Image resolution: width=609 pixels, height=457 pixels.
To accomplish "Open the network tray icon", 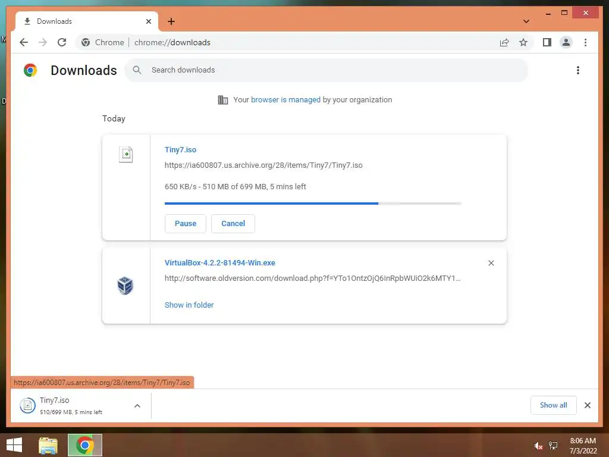I will tap(553, 446).
